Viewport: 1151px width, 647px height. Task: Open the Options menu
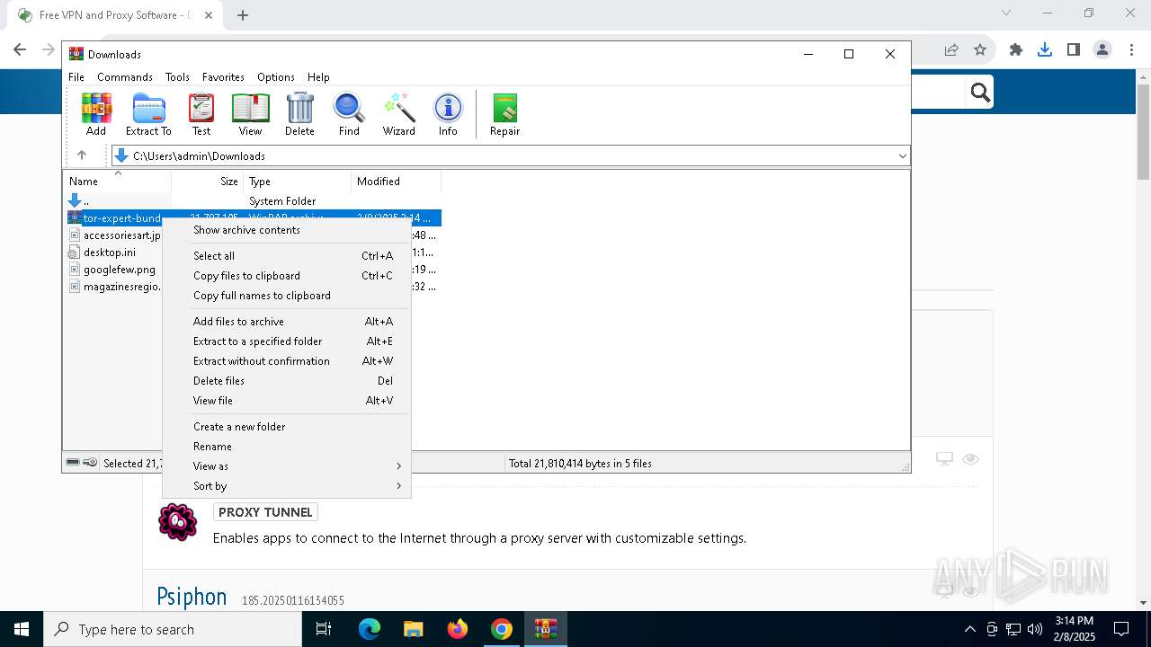click(x=276, y=77)
